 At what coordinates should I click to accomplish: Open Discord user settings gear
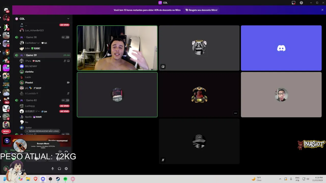click(66, 169)
